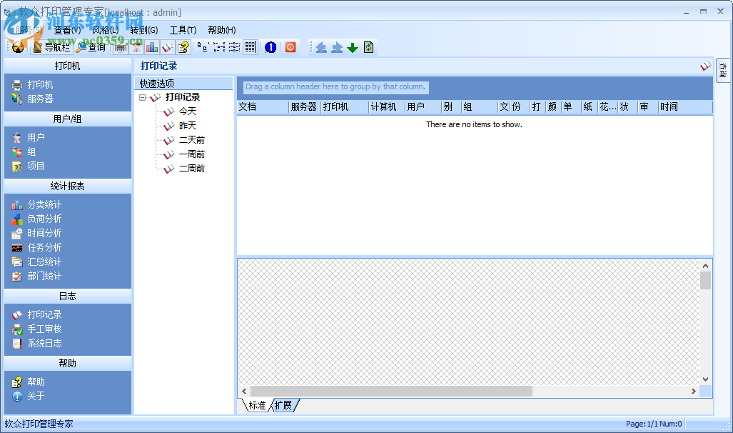Click the refresh page toolbar icon

[369, 47]
